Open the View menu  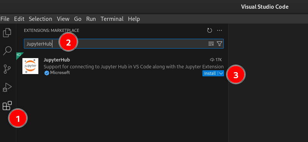coord(63,19)
